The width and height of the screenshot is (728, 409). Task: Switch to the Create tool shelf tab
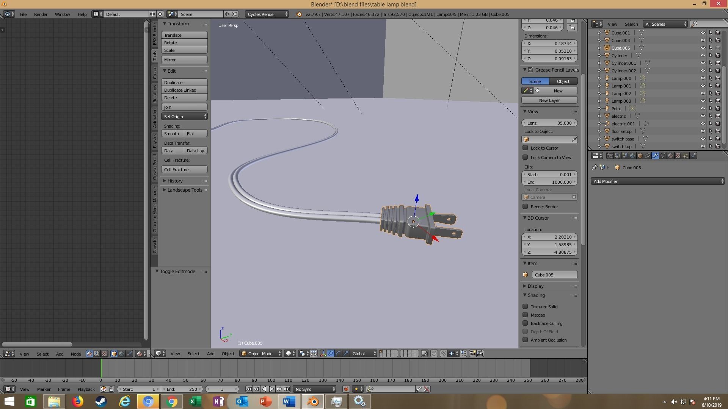(154, 72)
